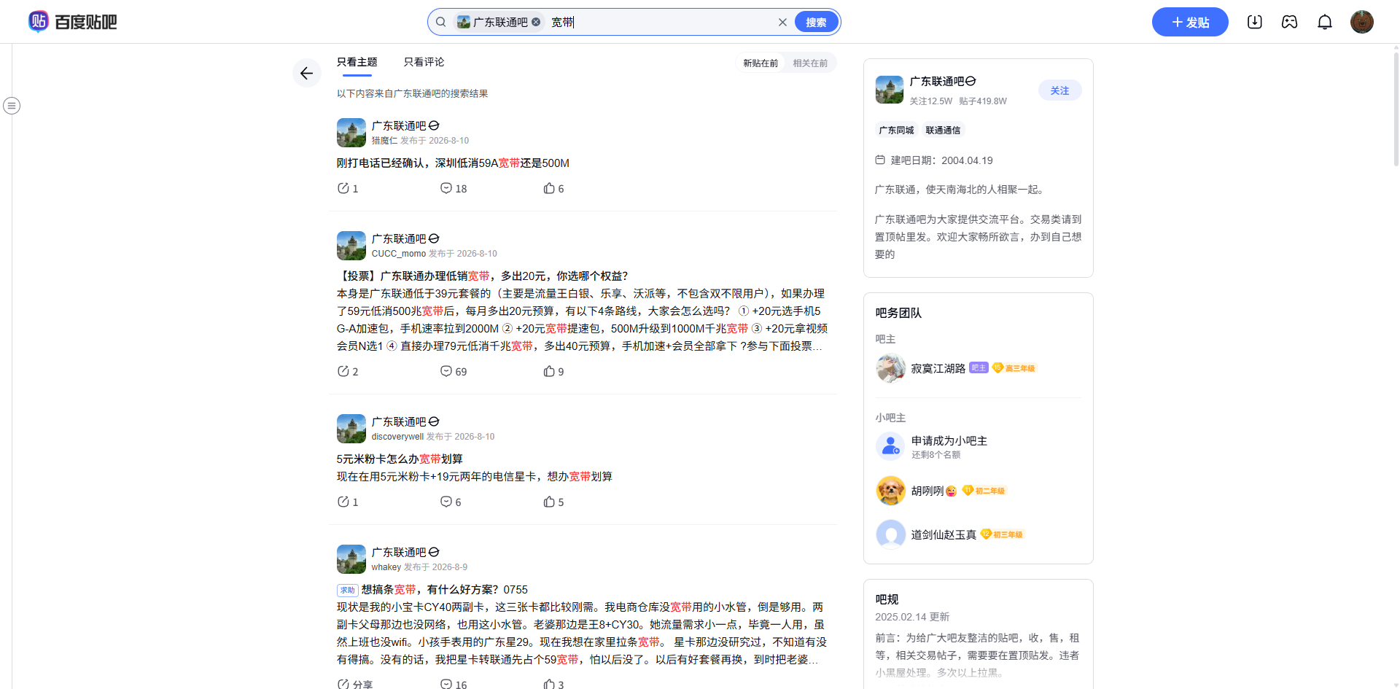
Task: Open 道剑仙赵玉真's profile
Action: click(944, 535)
